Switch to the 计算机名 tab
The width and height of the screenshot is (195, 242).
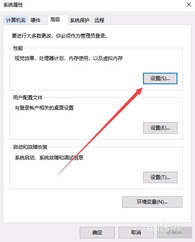pos(16,20)
